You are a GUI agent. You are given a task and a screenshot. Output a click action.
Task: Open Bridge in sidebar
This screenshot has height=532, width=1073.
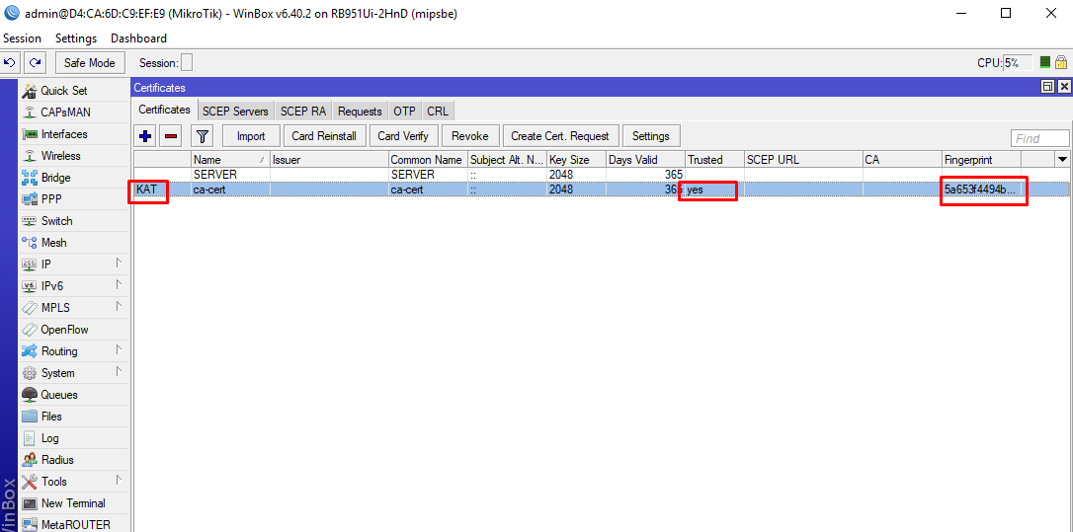[55, 178]
